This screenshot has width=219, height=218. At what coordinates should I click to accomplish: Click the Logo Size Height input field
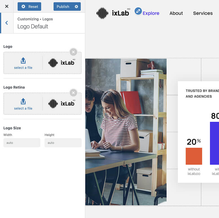63,143
